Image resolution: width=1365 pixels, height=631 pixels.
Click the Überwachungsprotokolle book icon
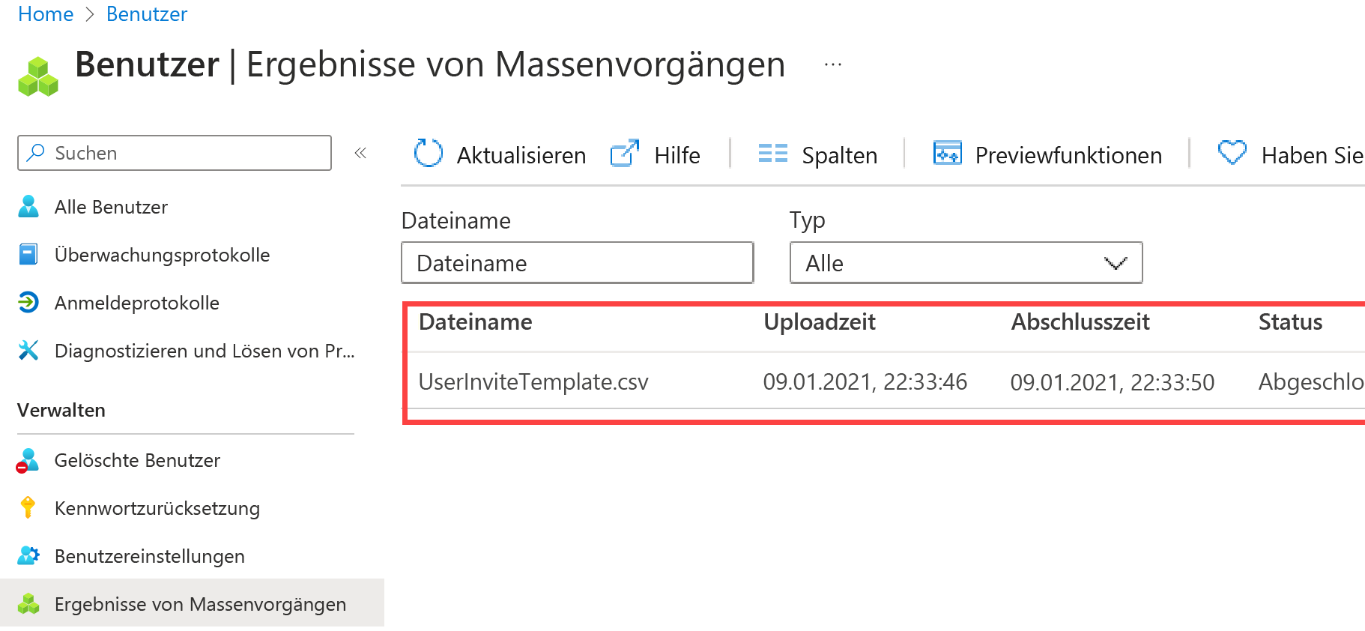point(28,255)
